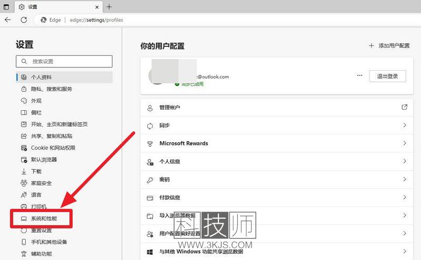Open 个人资料 in the sidebar
The image size is (421, 260).
tap(64, 77)
